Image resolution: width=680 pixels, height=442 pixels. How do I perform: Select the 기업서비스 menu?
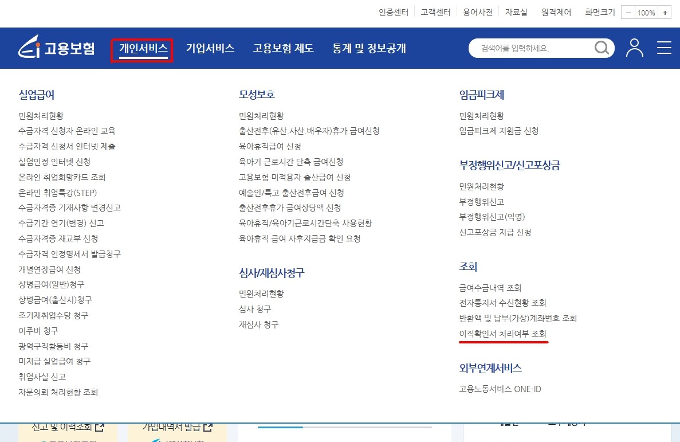coord(210,48)
